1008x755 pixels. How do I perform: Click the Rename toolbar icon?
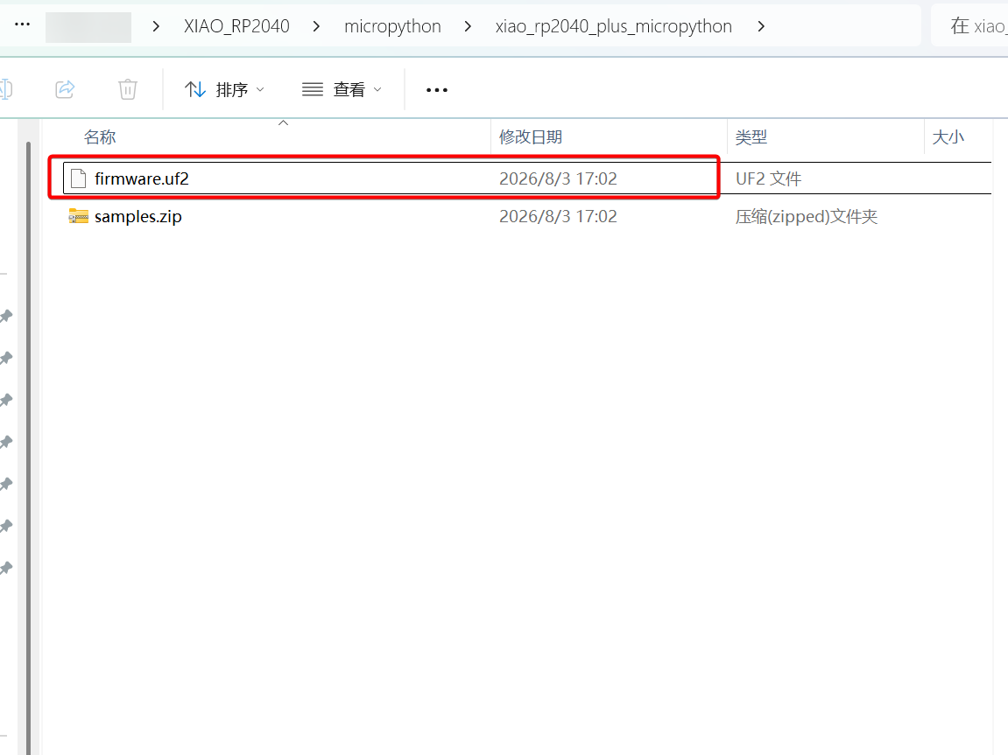(x=5, y=89)
